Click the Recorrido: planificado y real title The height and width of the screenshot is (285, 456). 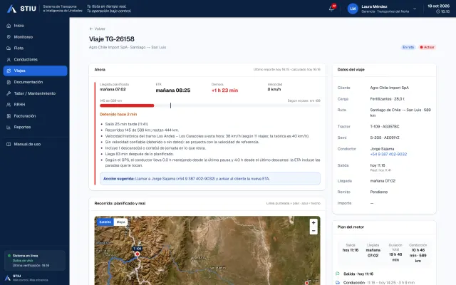[x=120, y=203]
